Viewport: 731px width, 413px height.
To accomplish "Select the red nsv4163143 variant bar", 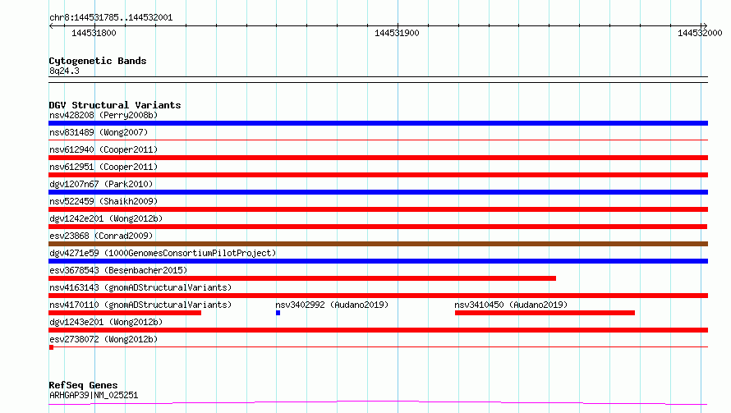I will 378,296.
